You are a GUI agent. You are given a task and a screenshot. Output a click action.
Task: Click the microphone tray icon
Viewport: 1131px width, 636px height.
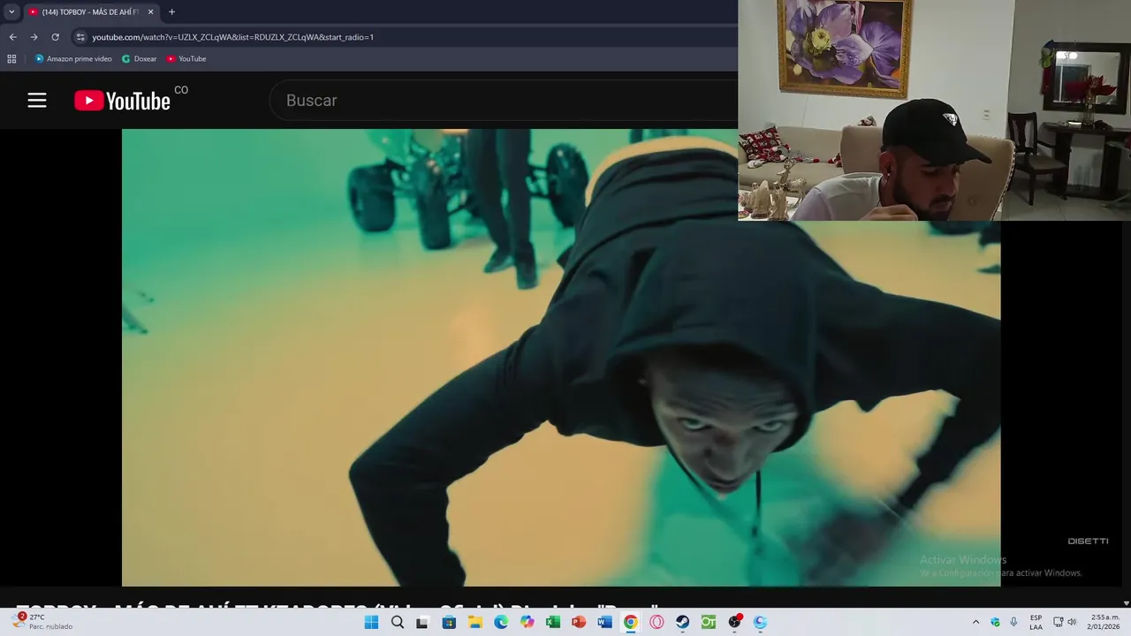1013,622
